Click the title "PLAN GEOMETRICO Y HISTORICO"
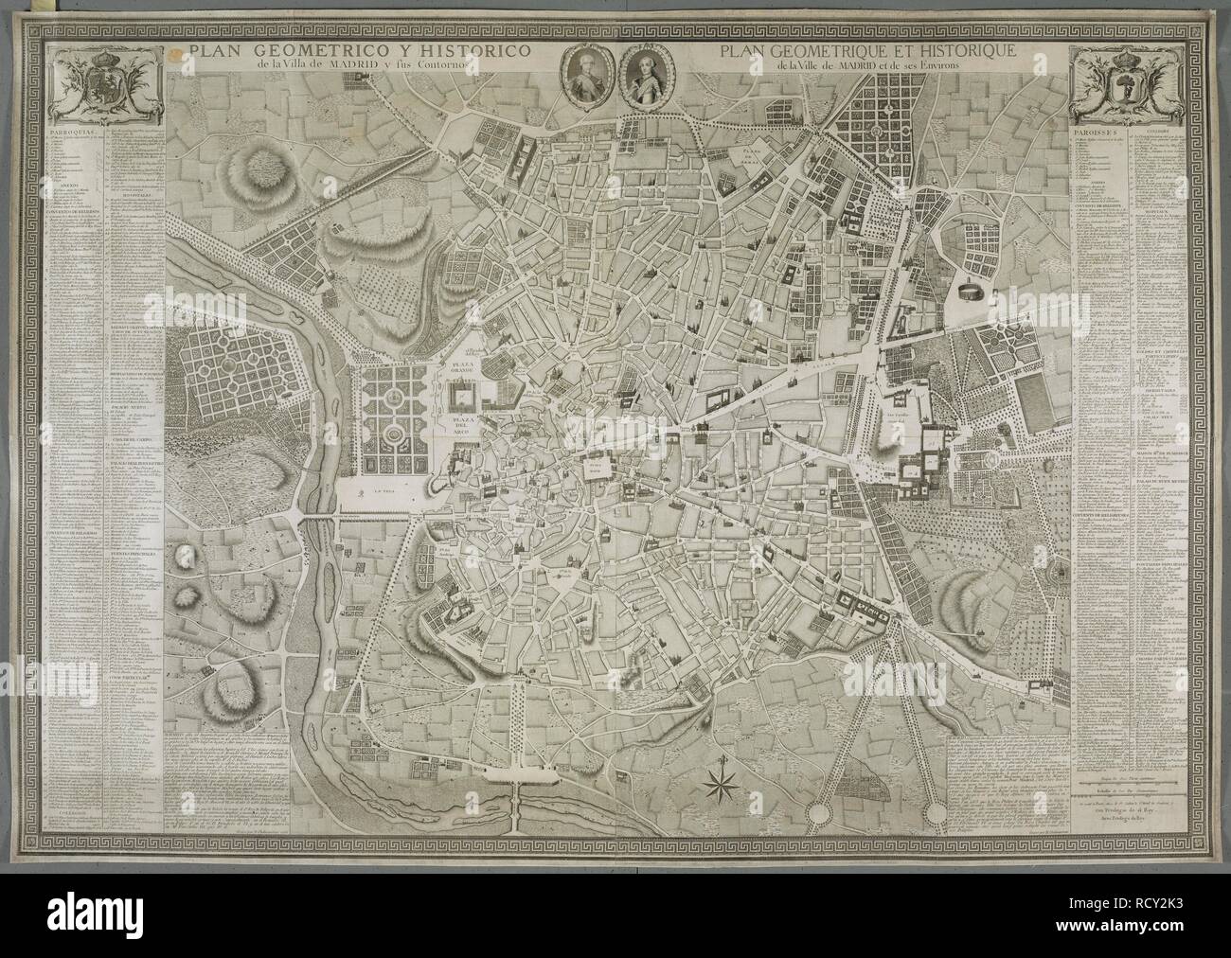This screenshot has width=1231, height=958. click(x=358, y=49)
